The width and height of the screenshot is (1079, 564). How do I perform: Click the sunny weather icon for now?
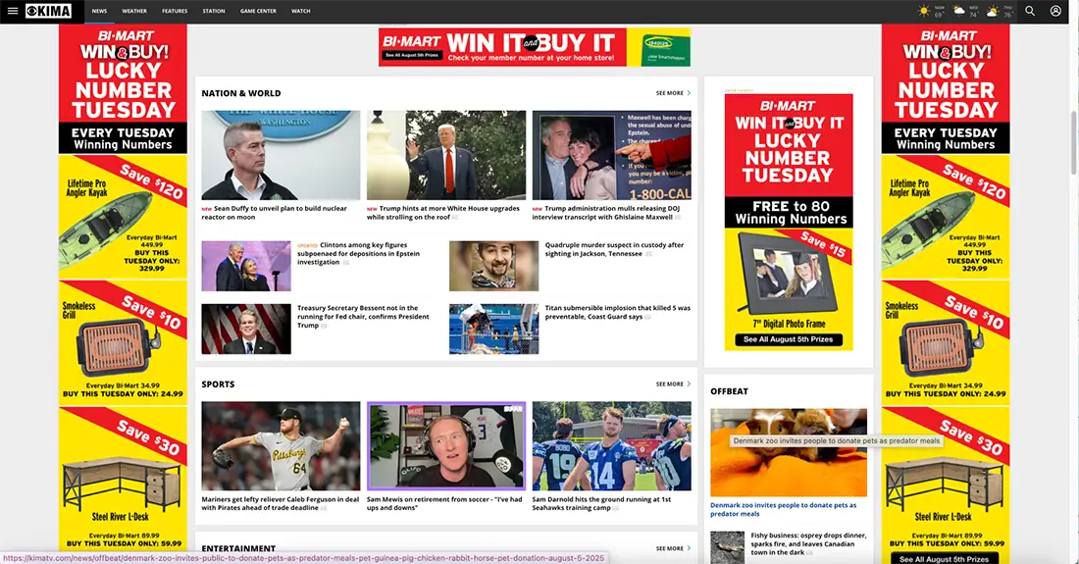(924, 11)
